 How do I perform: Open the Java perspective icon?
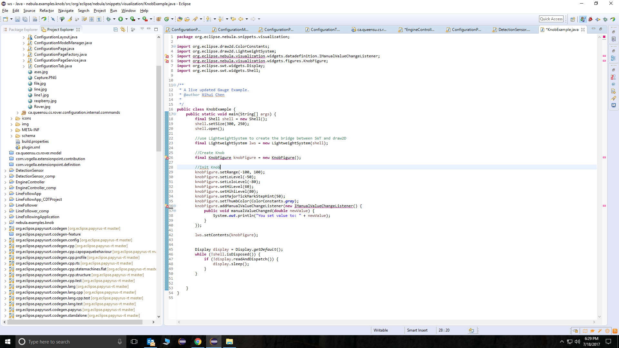point(583,19)
